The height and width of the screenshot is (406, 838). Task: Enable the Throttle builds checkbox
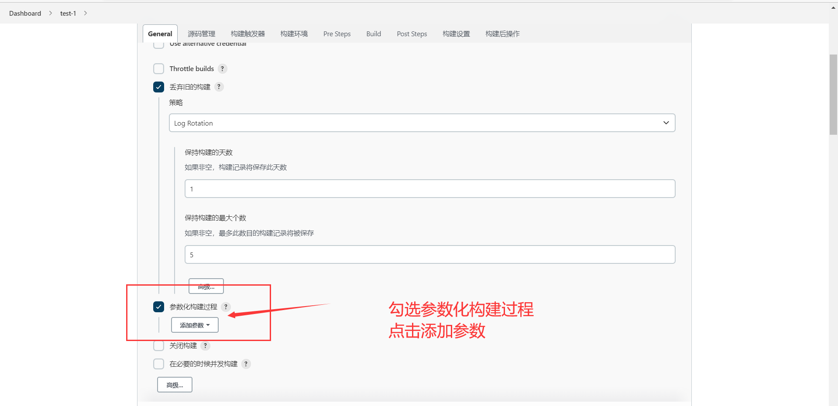pos(159,69)
